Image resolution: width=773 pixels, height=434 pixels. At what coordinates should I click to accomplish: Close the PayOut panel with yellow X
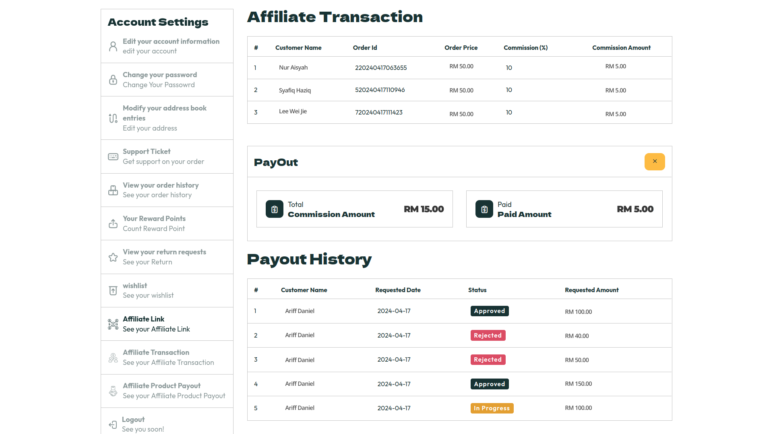655,162
